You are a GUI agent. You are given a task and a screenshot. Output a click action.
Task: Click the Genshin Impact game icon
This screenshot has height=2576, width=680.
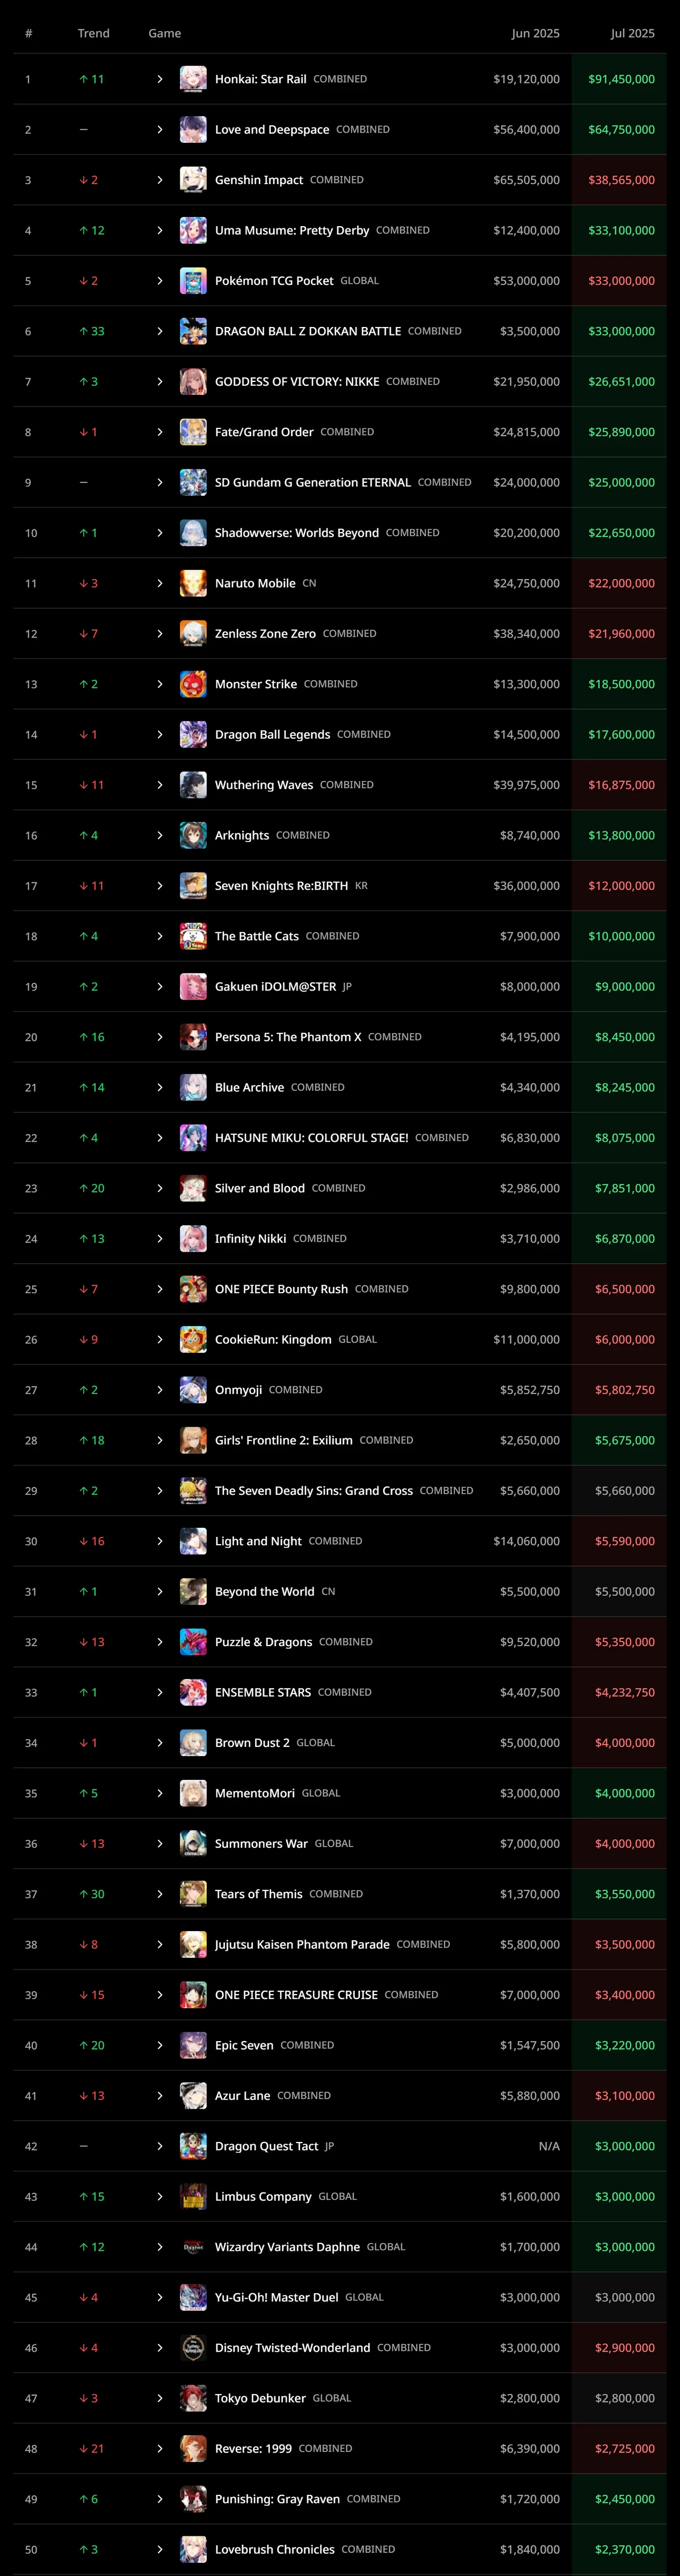pos(193,180)
